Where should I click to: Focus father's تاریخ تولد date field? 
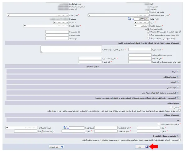click(x=77, y=128)
